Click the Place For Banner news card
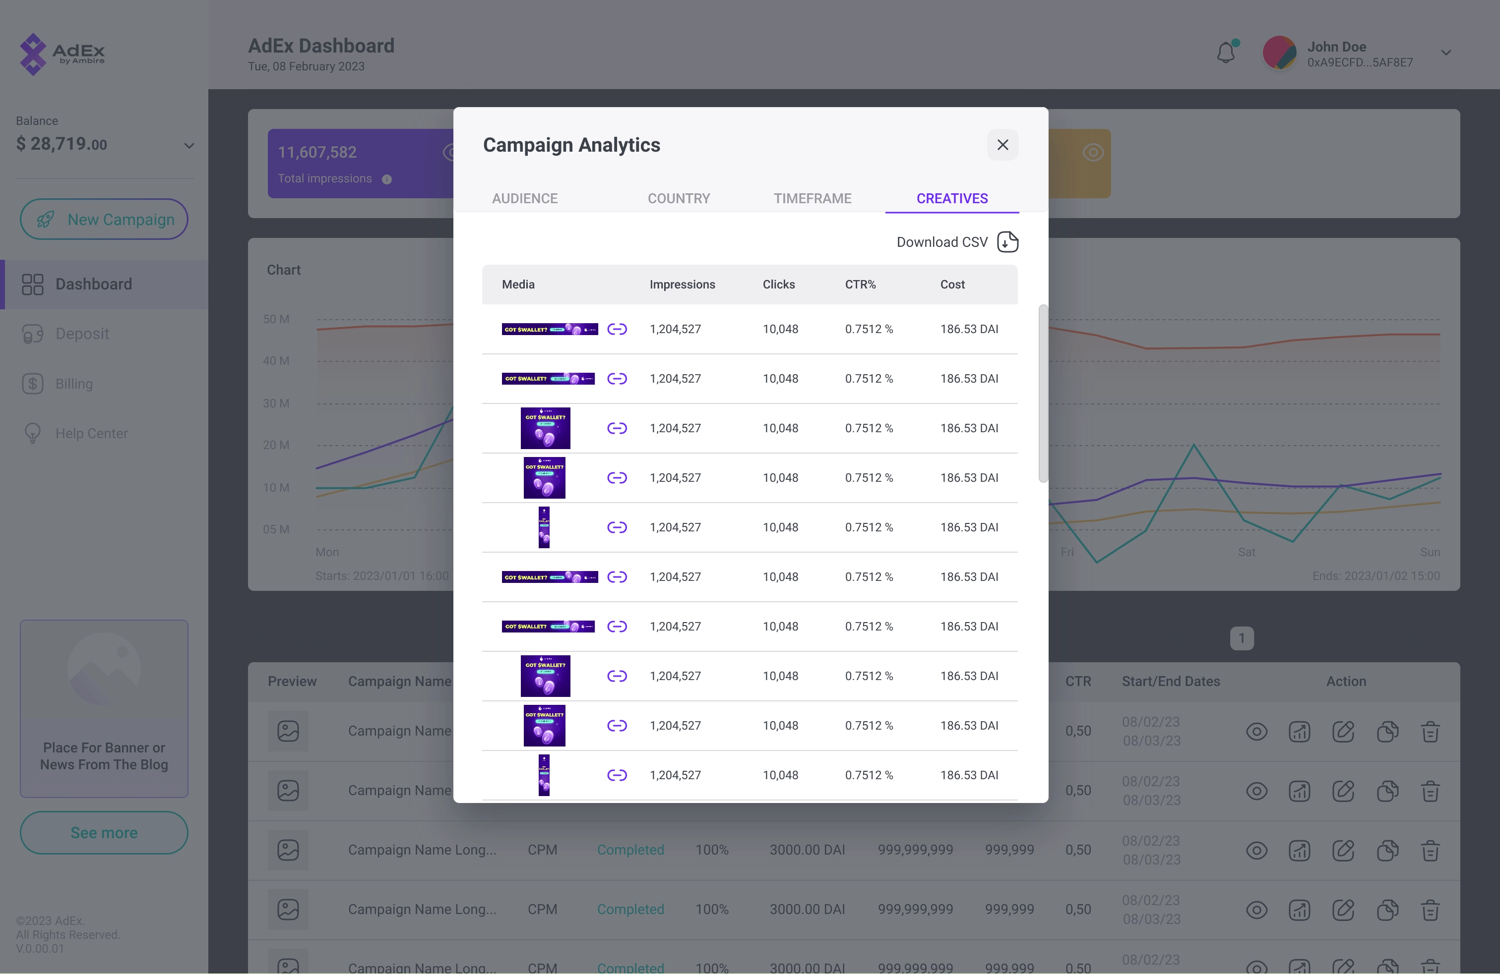Viewport: 1500px width, 974px height. click(x=104, y=708)
